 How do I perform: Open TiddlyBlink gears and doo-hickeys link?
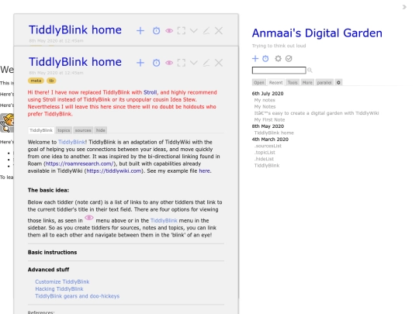point(78,296)
